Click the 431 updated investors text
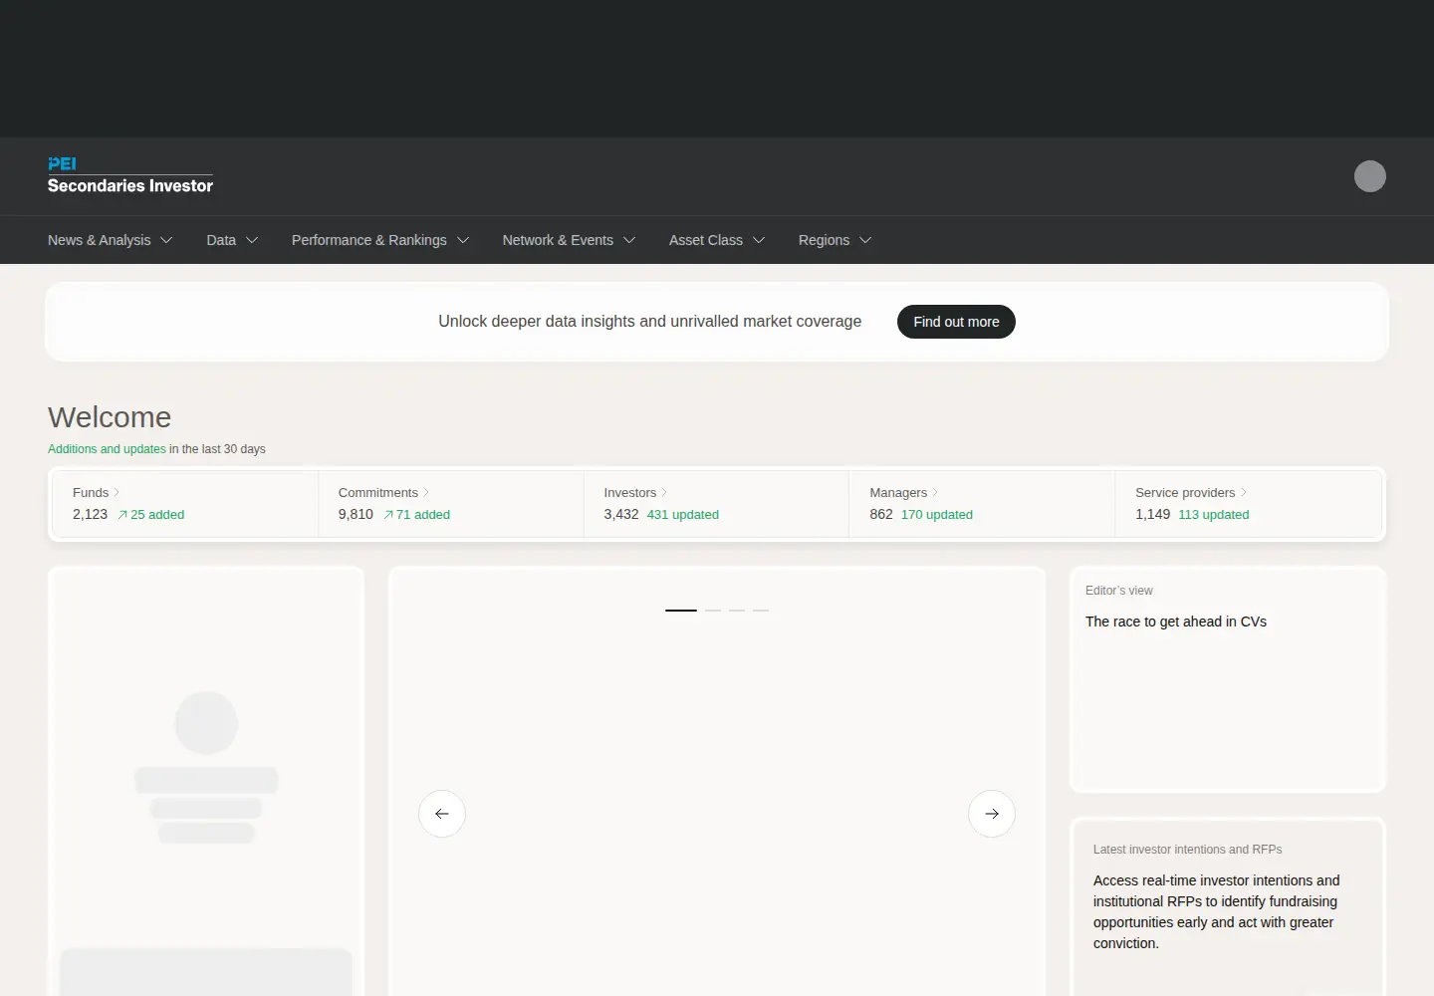The height and width of the screenshot is (996, 1434). pyautogui.click(x=683, y=515)
